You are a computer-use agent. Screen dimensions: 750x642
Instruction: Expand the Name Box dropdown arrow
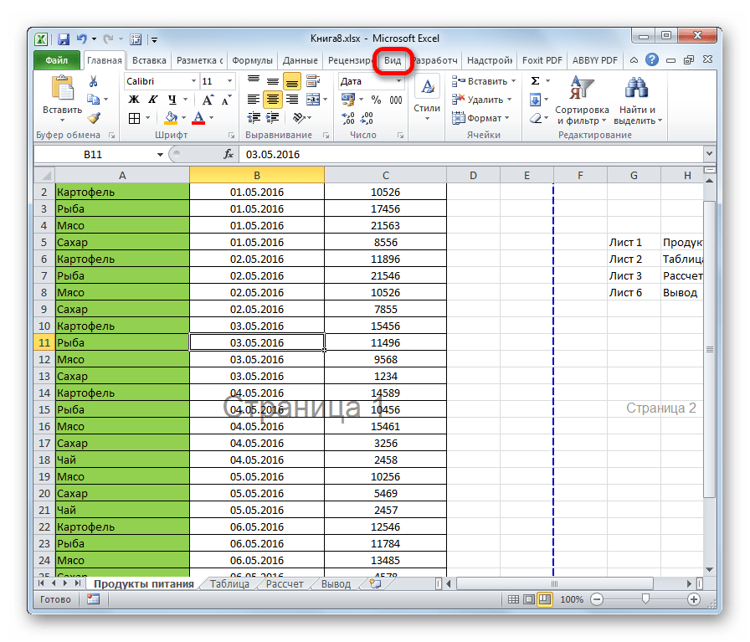(x=160, y=155)
